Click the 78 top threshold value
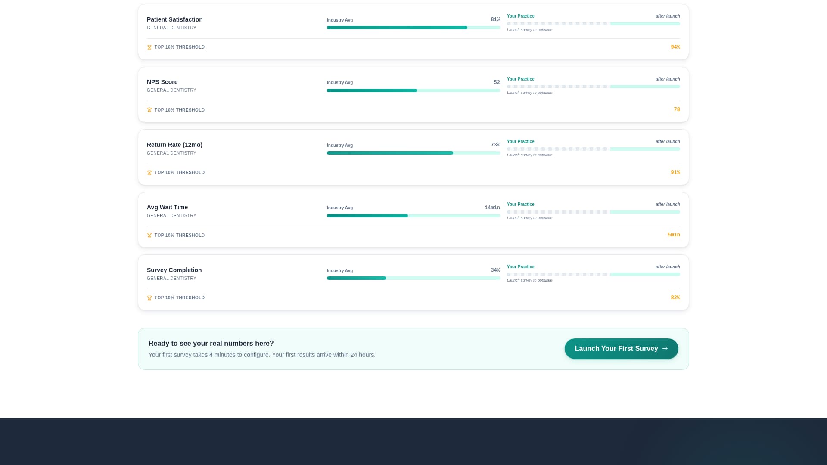Screen dimensions: 827x465 click(x=677, y=110)
